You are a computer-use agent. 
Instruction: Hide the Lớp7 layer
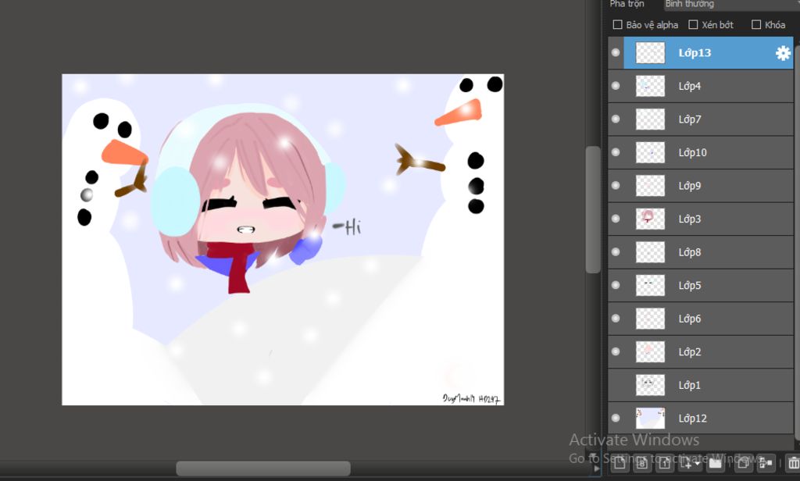point(616,119)
